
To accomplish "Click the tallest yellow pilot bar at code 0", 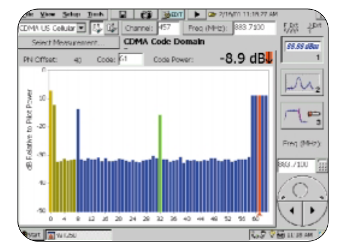I will point(51,151).
